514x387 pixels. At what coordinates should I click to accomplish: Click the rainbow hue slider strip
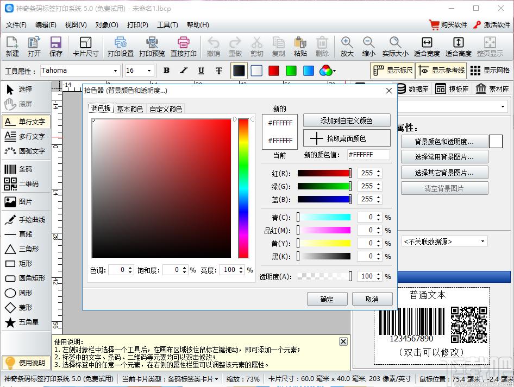[x=243, y=188]
